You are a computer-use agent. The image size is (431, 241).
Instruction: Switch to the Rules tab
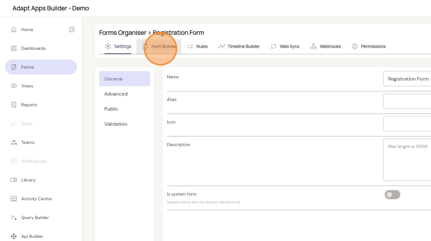[x=197, y=46]
